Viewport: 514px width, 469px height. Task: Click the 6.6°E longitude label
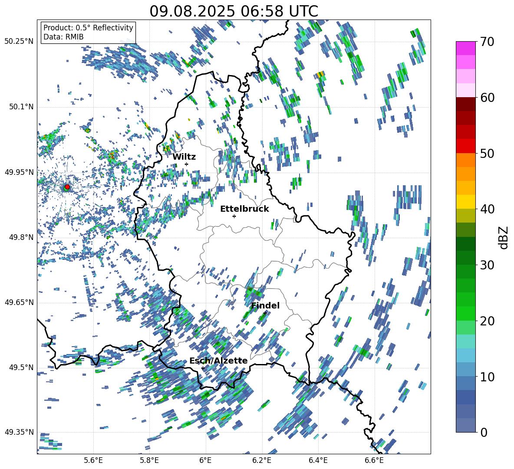[x=374, y=460]
